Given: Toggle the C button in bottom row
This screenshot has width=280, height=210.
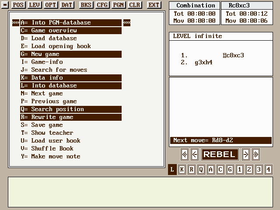Looking at the screenshot, I should 220,170.
